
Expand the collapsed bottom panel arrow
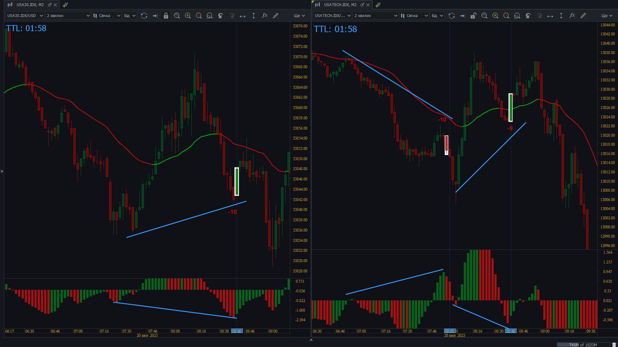[x=311, y=340]
